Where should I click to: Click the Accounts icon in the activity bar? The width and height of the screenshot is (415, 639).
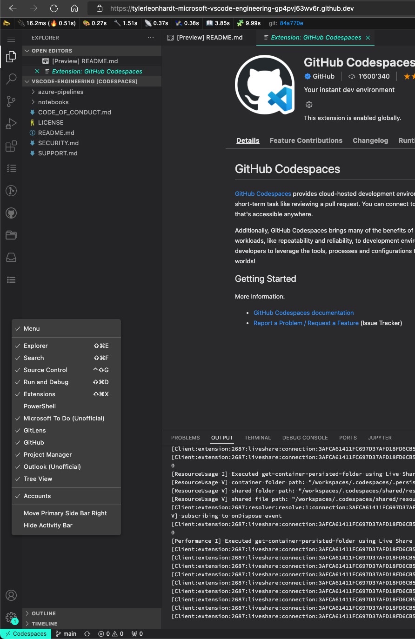(x=11, y=595)
